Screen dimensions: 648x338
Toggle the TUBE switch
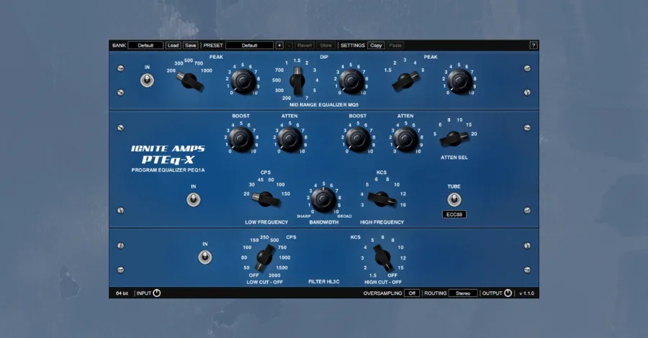tap(454, 200)
